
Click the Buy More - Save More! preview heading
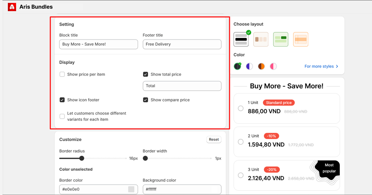click(x=286, y=86)
